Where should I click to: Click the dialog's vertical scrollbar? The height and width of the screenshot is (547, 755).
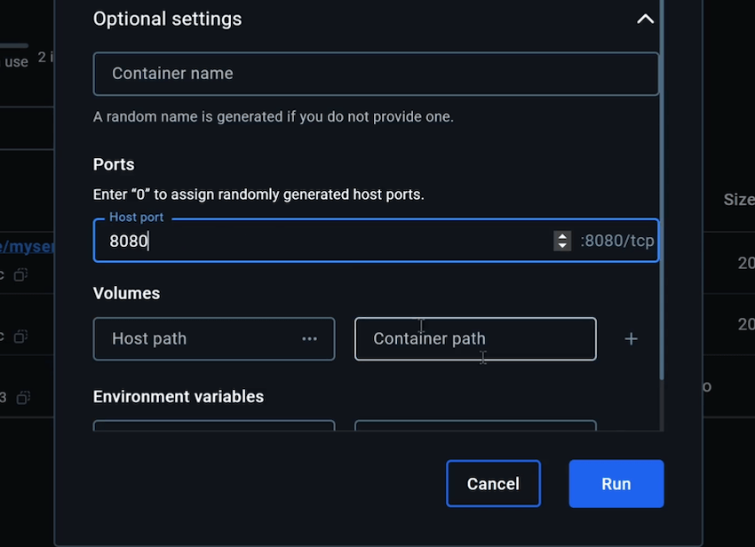coord(661,222)
